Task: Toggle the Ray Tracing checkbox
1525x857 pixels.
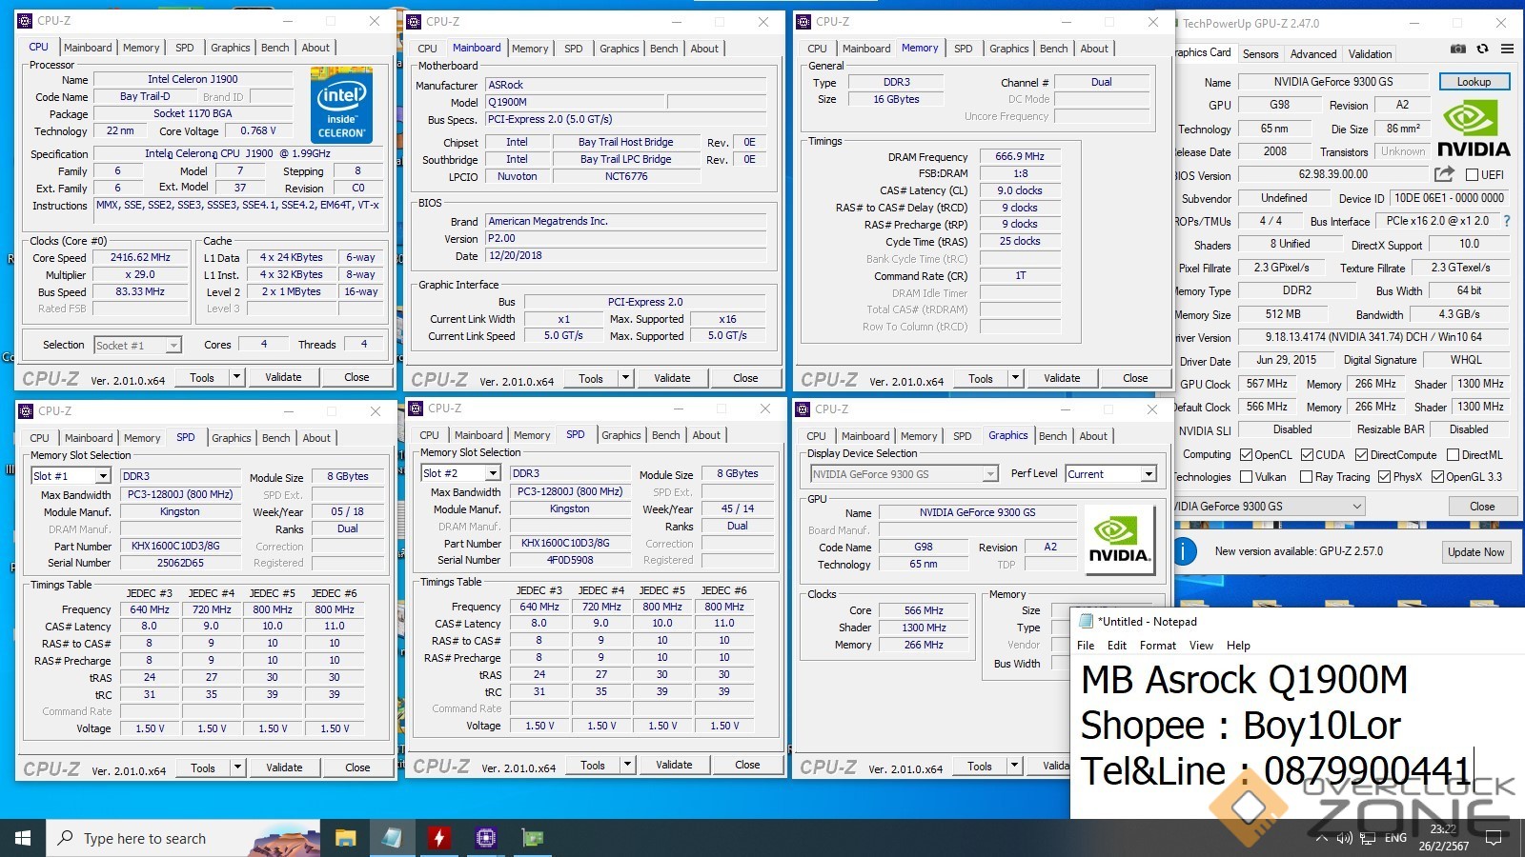Action: 1306,477
